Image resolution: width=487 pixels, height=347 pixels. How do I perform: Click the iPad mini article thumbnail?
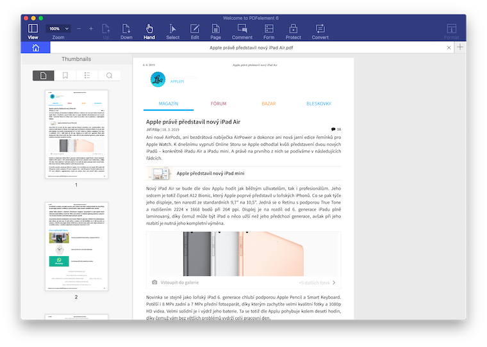point(160,173)
